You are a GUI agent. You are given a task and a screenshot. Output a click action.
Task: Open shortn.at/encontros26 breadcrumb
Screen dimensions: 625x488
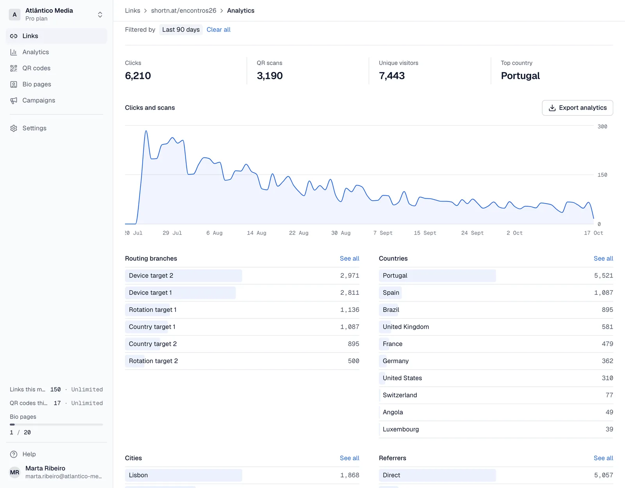pos(184,11)
